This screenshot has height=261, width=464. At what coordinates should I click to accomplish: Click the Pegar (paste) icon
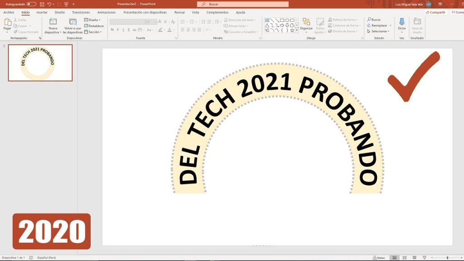click(x=7, y=22)
